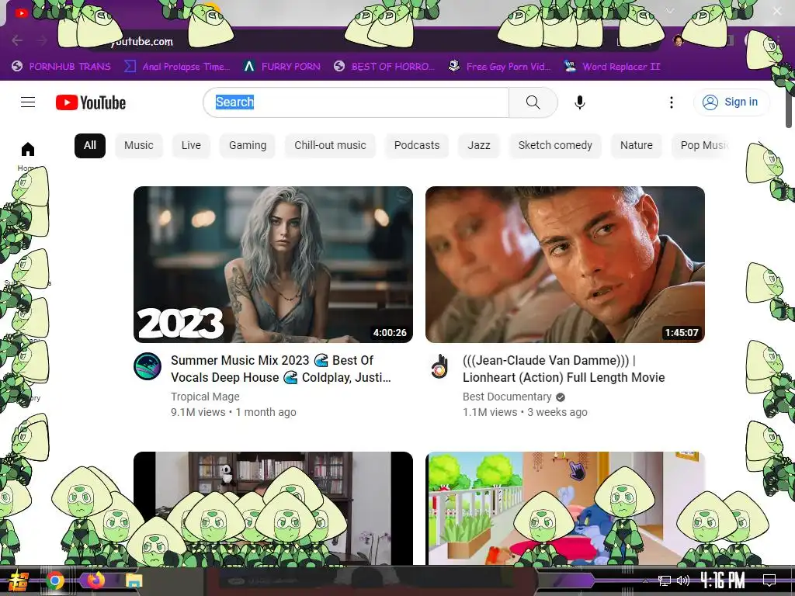Open the Best Documentary channel name link
Image resolution: width=795 pixels, height=596 pixels.
pos(507,397)
